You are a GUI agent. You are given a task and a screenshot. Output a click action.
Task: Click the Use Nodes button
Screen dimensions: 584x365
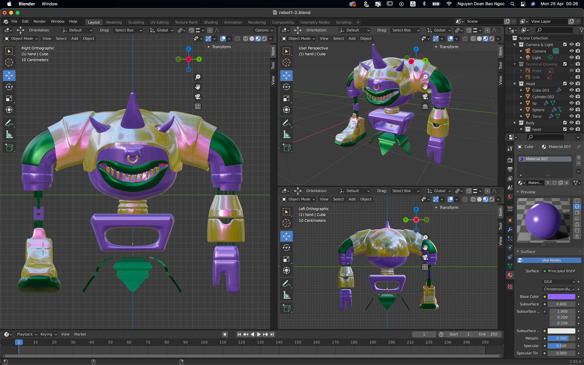click(x=551, y=260)
